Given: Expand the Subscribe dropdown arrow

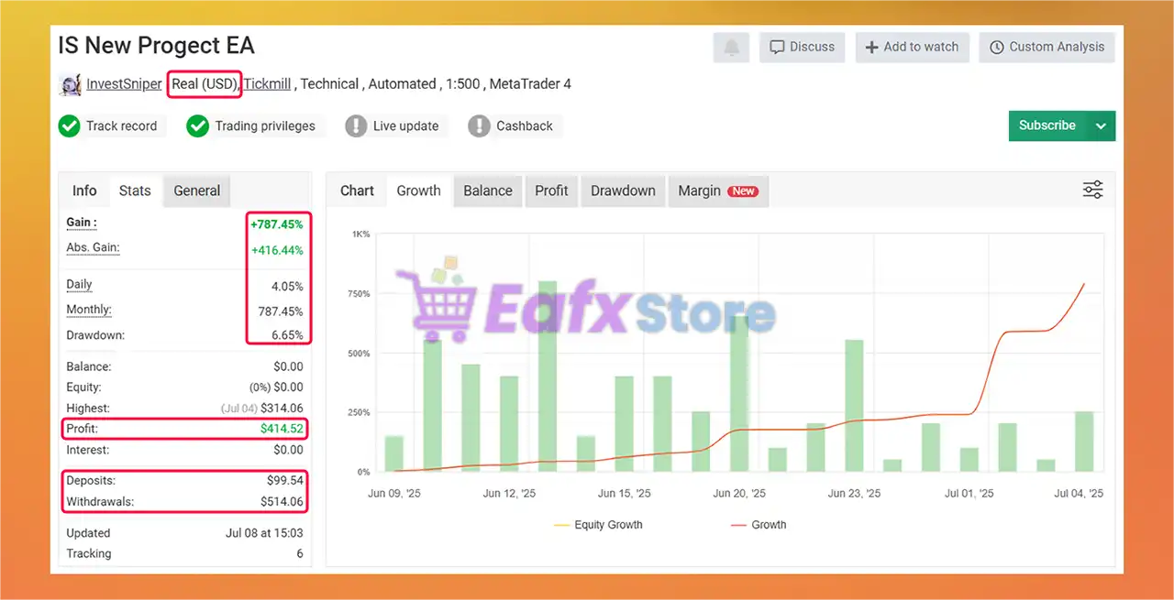Looking at the screenshot, I should point(1102,126).
